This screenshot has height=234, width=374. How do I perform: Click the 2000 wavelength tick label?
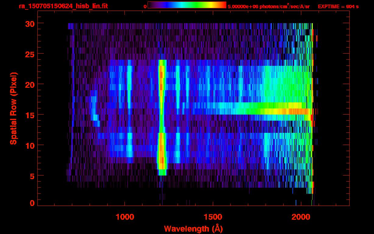[301, 217]
